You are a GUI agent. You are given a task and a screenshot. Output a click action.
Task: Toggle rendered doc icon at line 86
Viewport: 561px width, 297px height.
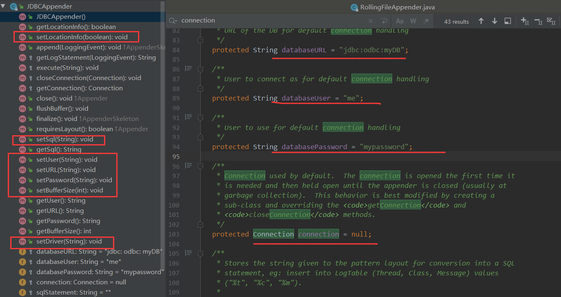coord(188,69)
